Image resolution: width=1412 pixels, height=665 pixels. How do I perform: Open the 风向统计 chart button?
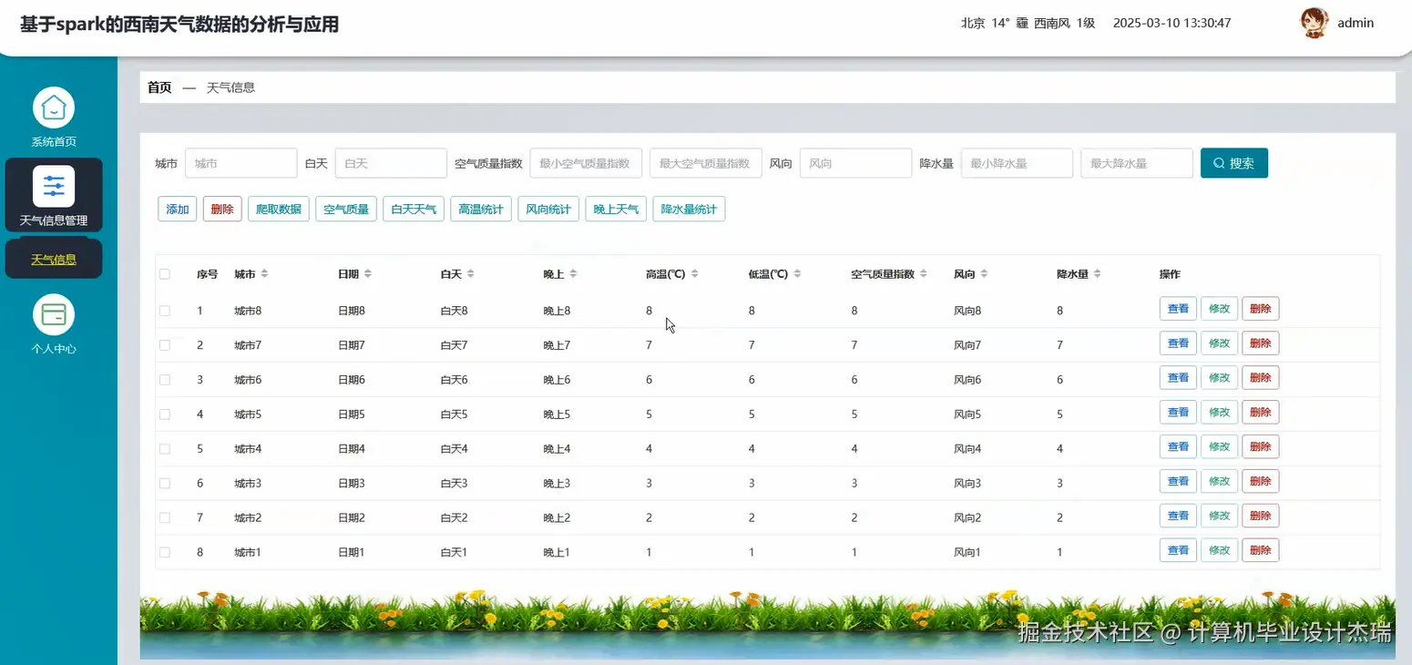point(548,209)
